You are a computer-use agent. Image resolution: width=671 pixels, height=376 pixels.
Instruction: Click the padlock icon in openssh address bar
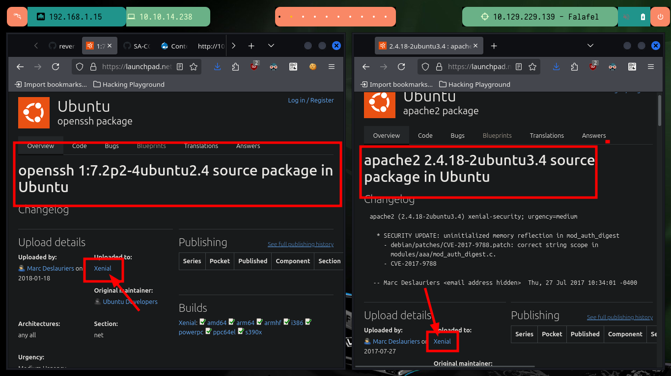[x=93, y=67]
